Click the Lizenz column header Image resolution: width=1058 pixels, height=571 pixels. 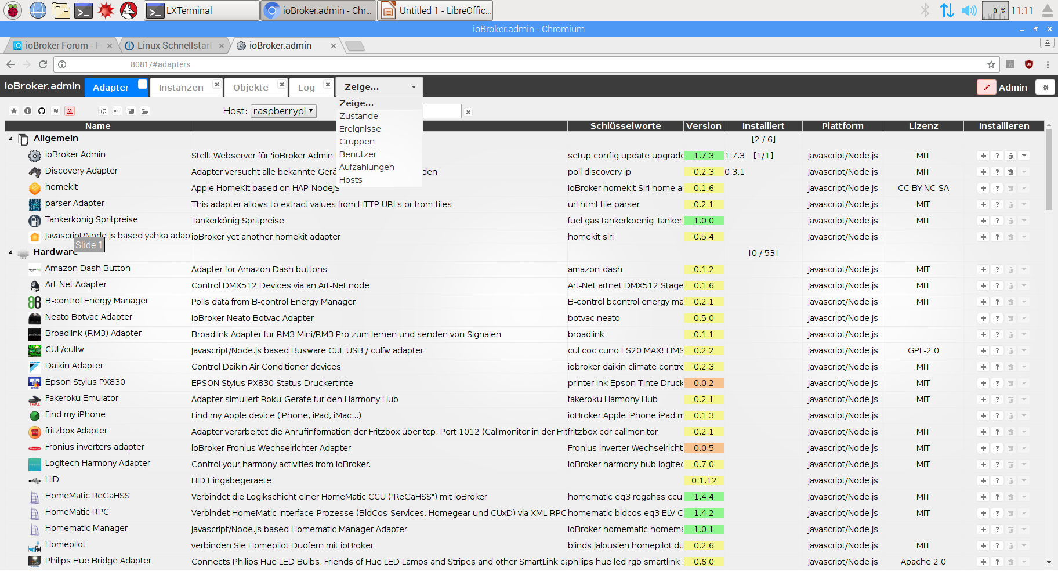(923, 126)
